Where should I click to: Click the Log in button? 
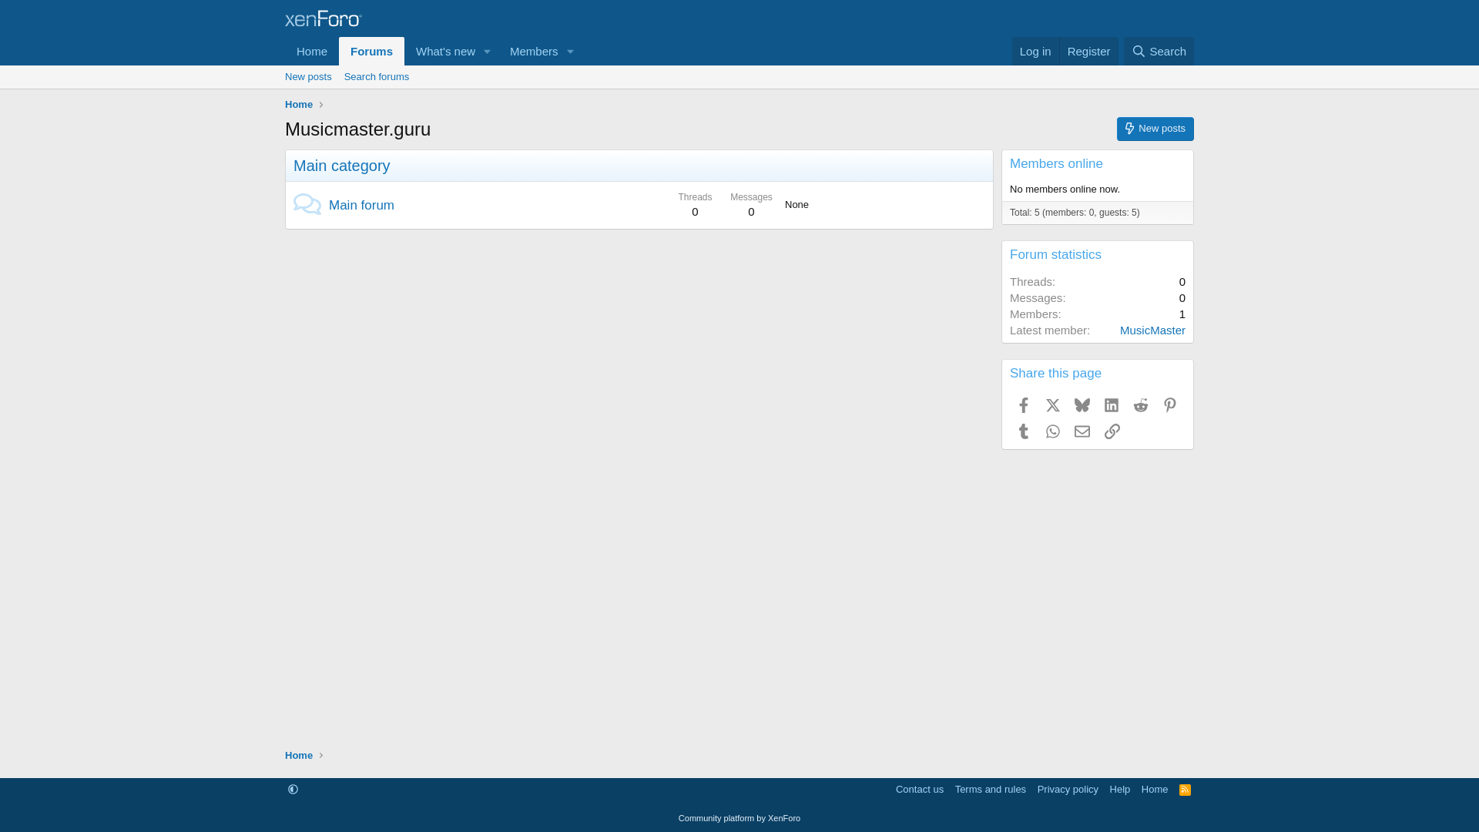coord(1035,52)
